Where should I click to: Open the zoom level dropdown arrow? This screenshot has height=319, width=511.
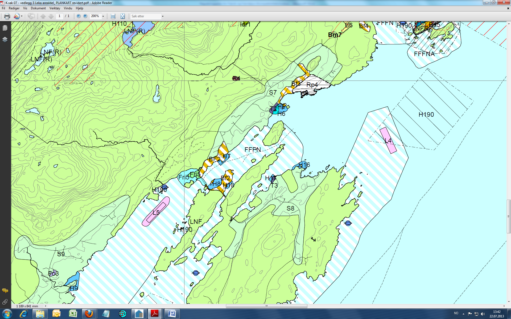point(103,16)
